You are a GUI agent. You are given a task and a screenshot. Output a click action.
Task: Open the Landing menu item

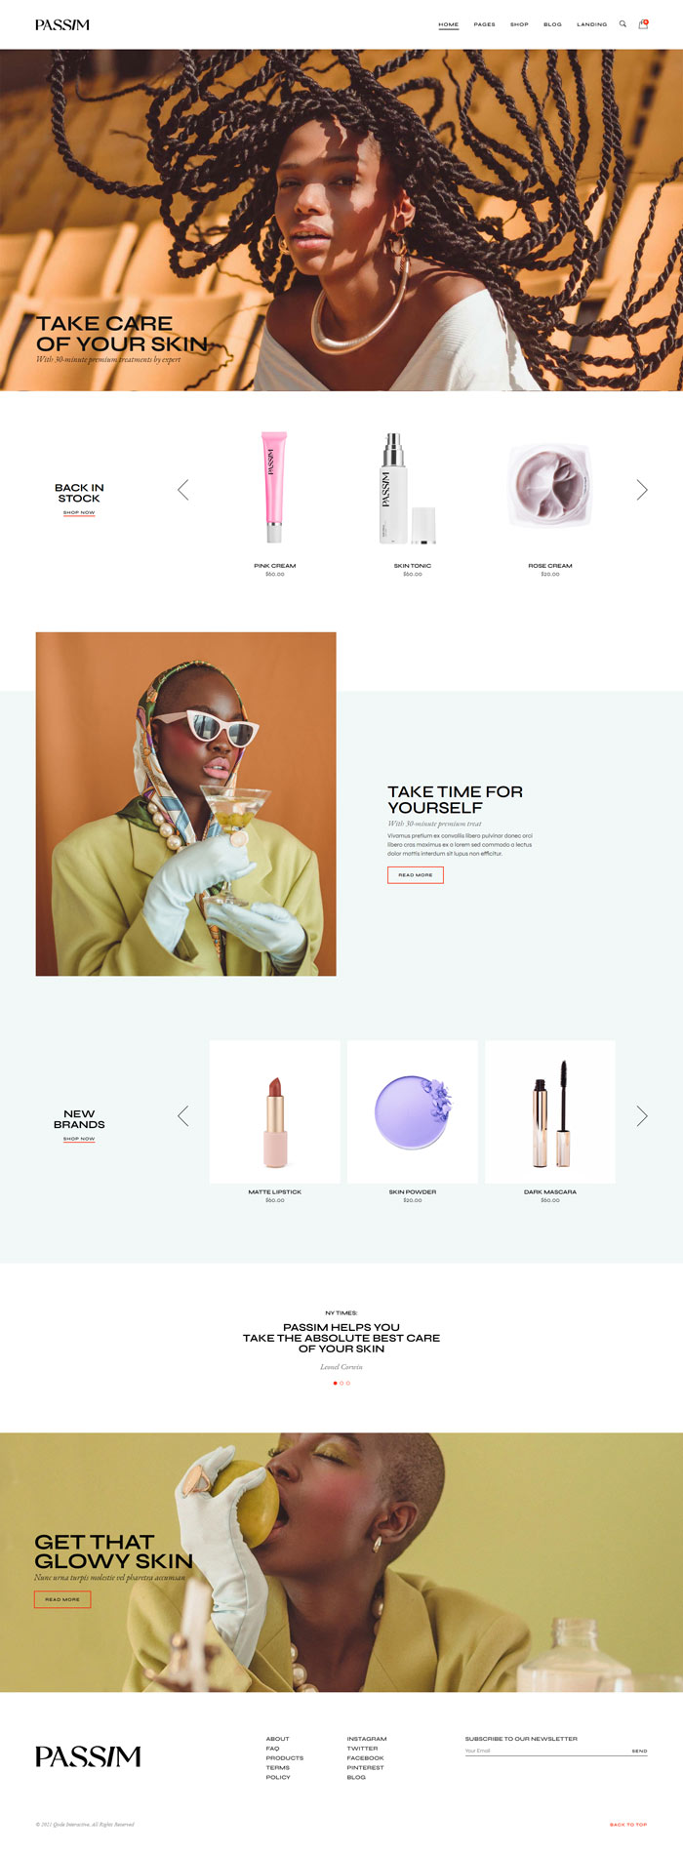click(592, 24)
